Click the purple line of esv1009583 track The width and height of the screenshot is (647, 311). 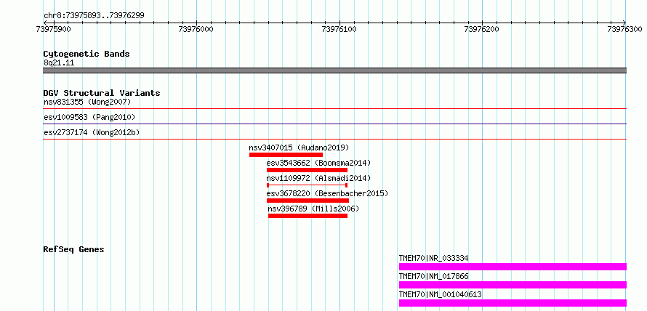pyautogui.click(x=334, y=124)
